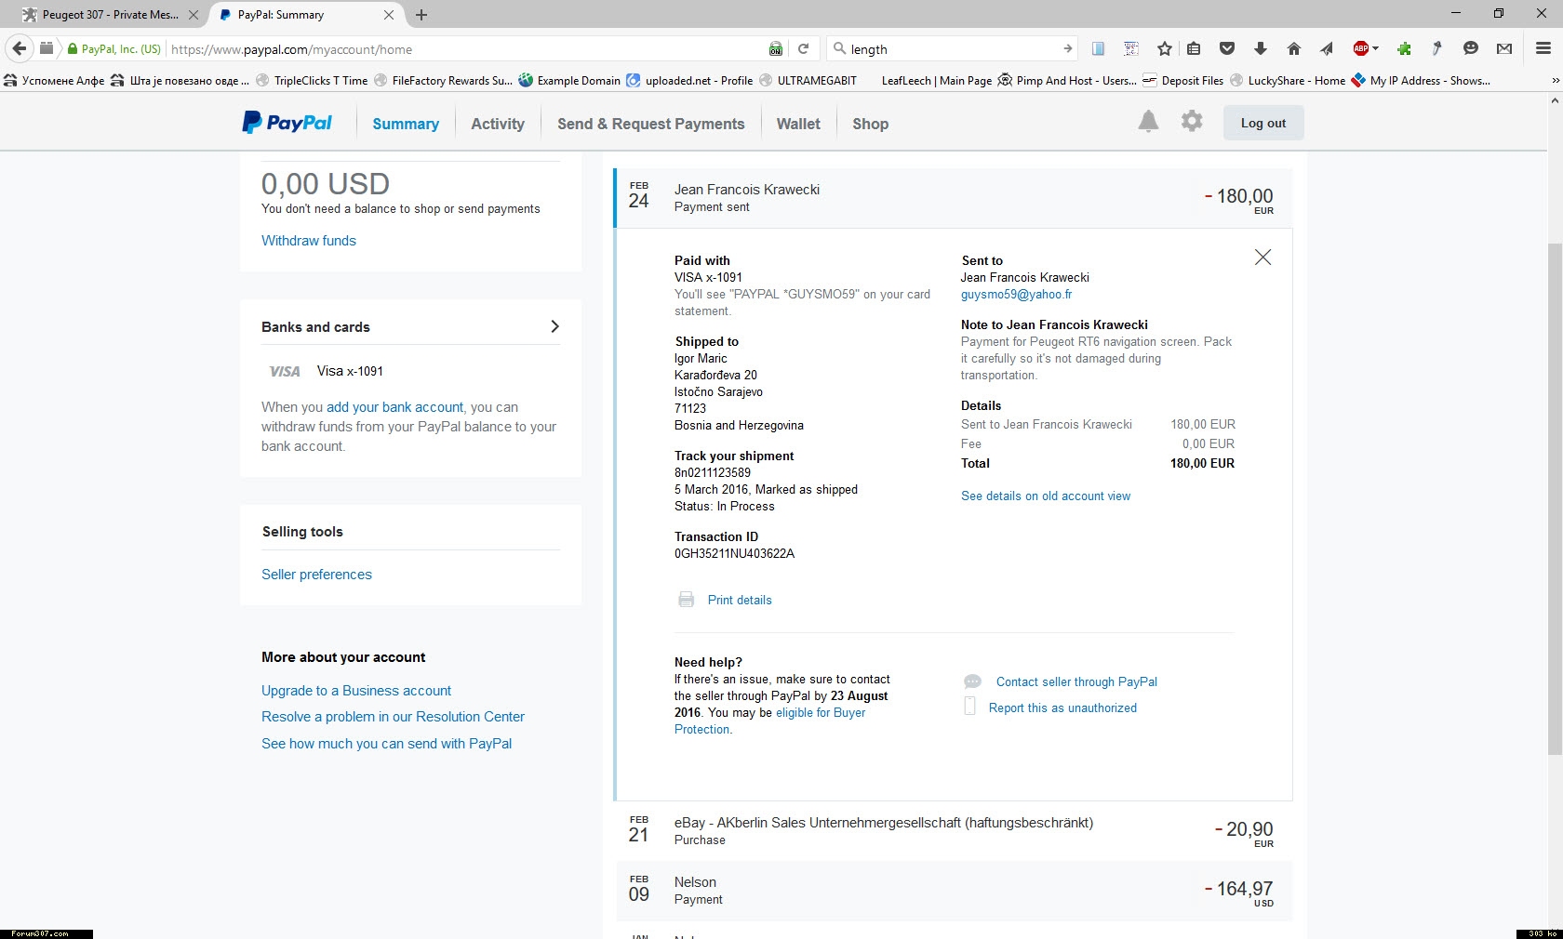The width and height of the screenshot is (1563, 939).
Task: Click the Firefox home icon
Action: [x=1293, y=49]
